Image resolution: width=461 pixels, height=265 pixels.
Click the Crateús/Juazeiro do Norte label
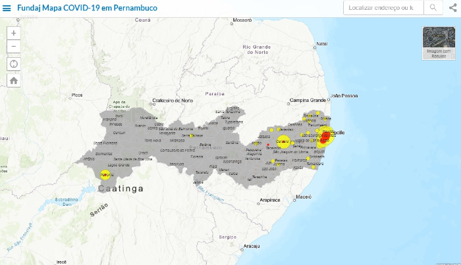[173, 101]
